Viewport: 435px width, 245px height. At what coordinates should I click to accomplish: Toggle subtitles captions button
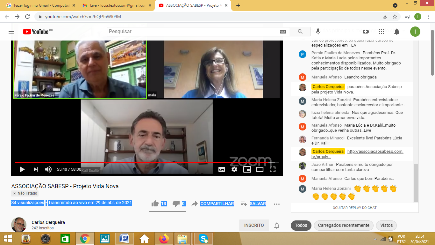coord(222,169)
